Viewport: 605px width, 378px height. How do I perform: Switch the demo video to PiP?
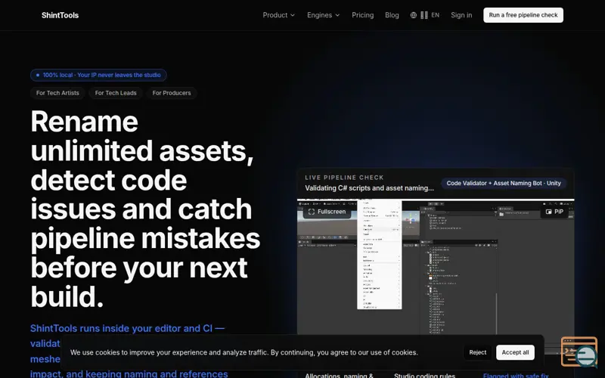pos(554,212)
